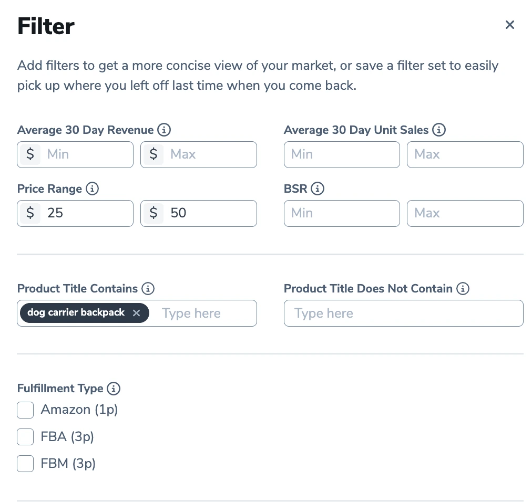Click the price field containing 25
This screenshot has height=502, width=532.
[84, 213]
